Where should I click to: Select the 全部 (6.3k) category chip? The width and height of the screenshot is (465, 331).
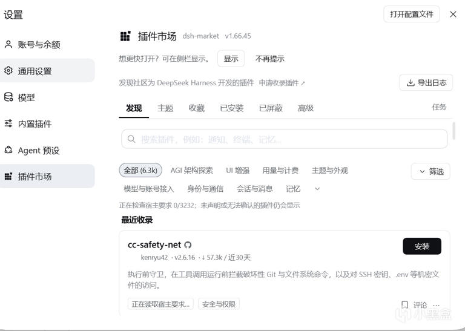pyautogui.click(x=140, y=171)
